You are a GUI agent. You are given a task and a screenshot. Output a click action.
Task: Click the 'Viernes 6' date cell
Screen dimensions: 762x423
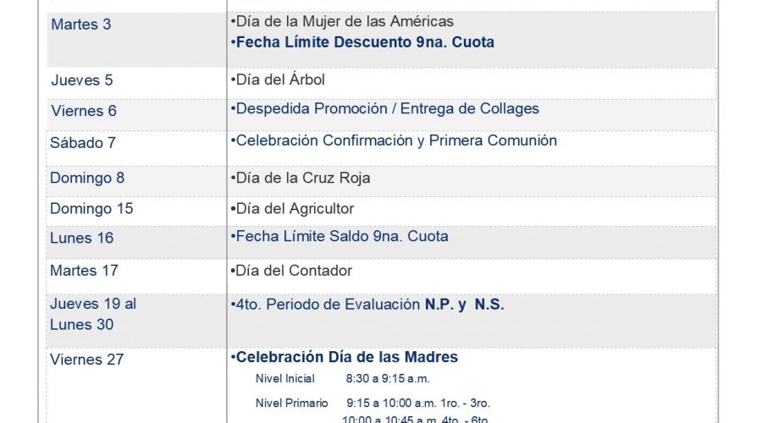(136, 114)
